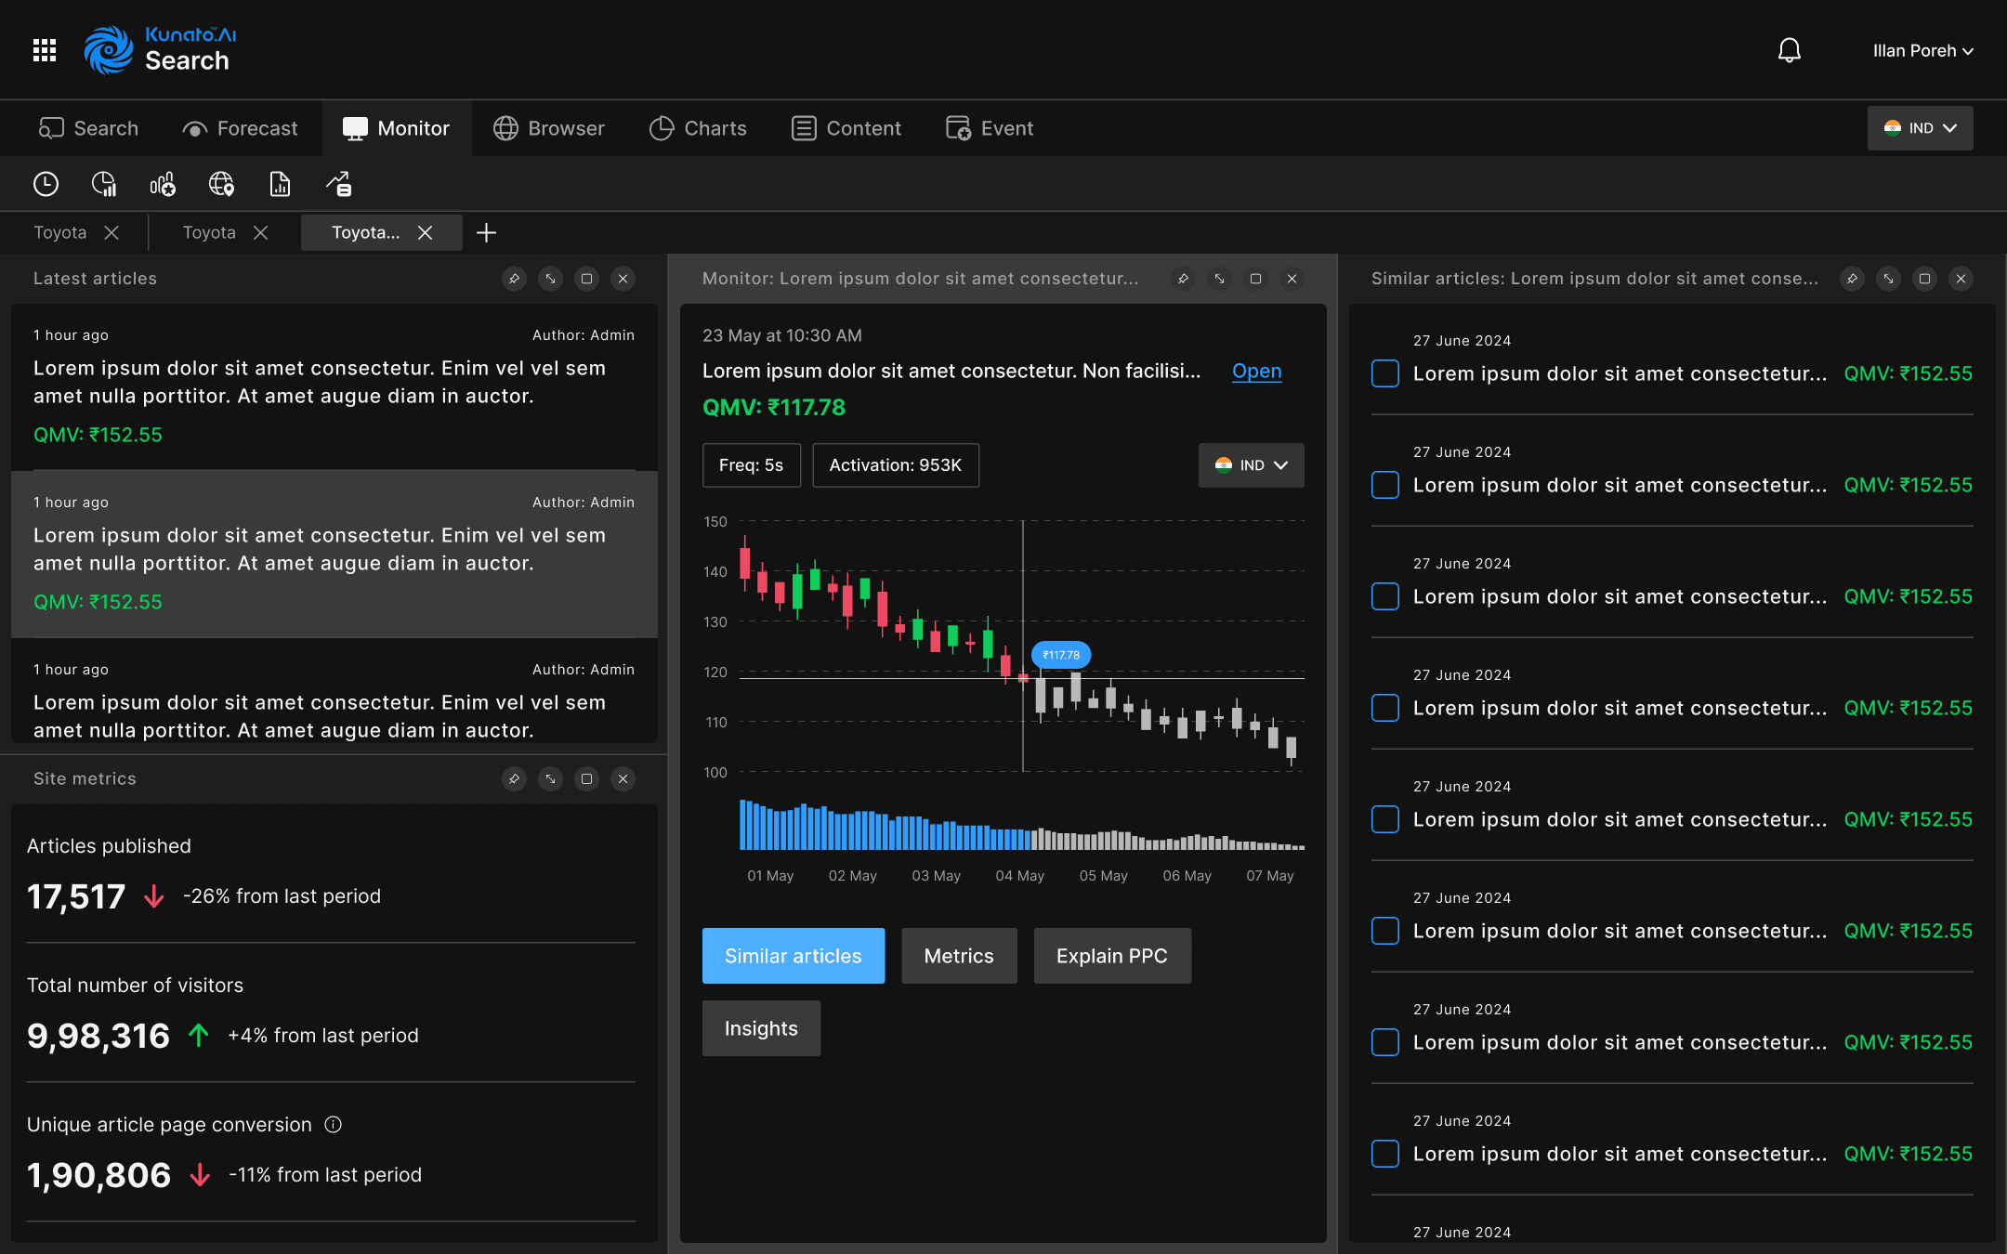The height and width of the screenshot is (1254, 2007).
Task: Check the seventh similar article checkbox
Action: coord(1385,1042)
